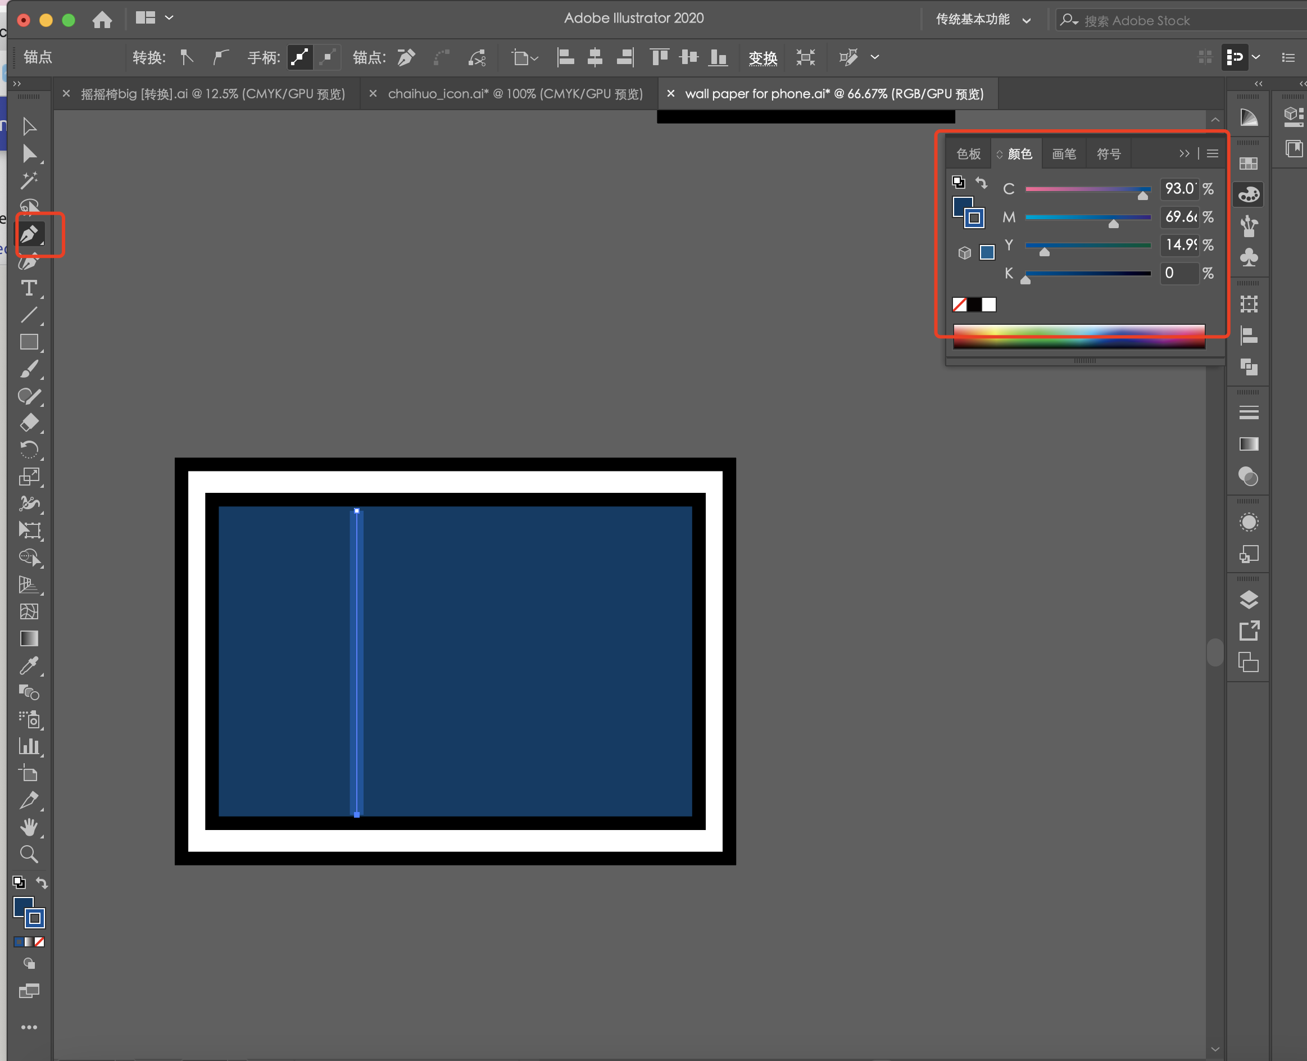The image size is (1307, 1061).
Task: Close the wall paper for phone.ai tab
Action: pos(670,93)
